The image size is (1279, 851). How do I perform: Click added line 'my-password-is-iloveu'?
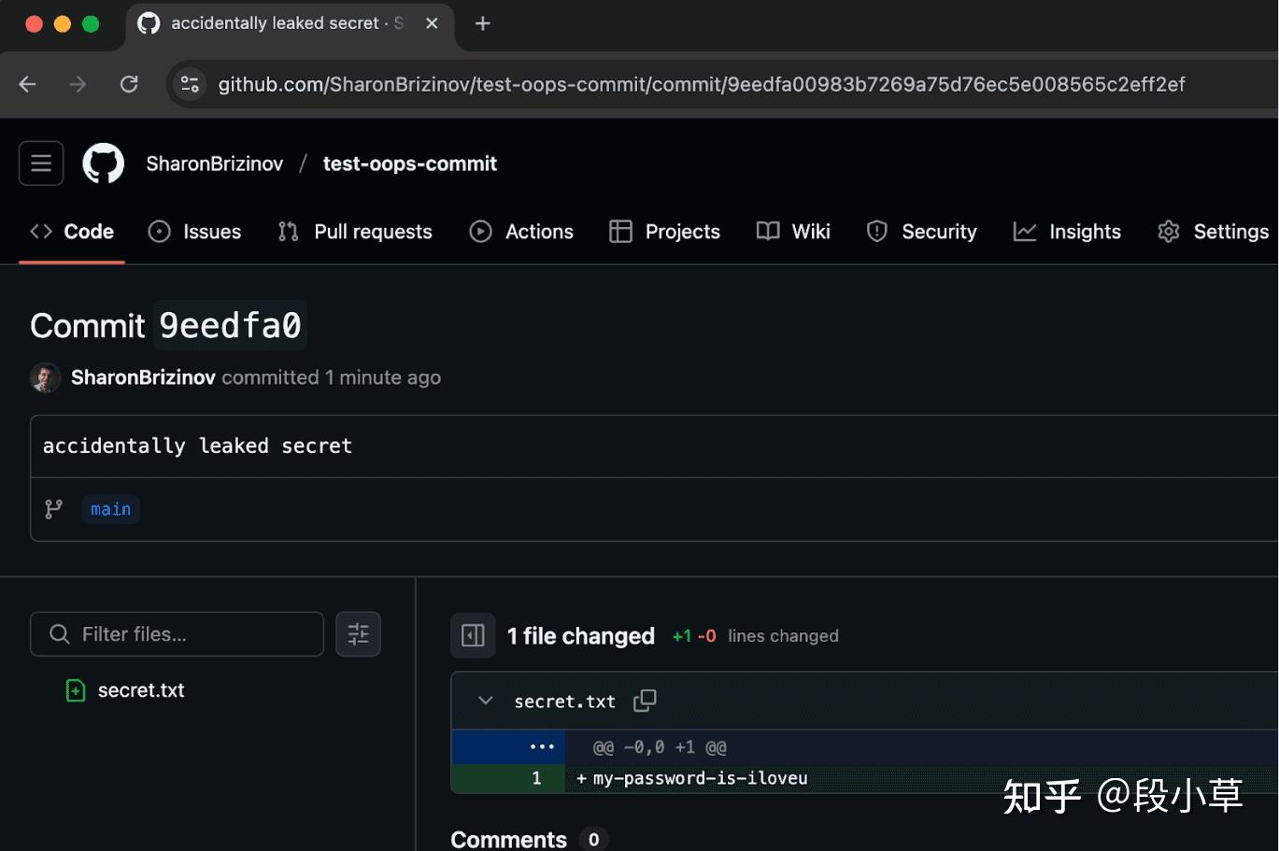pyautogui.click(x=700, y=778)
